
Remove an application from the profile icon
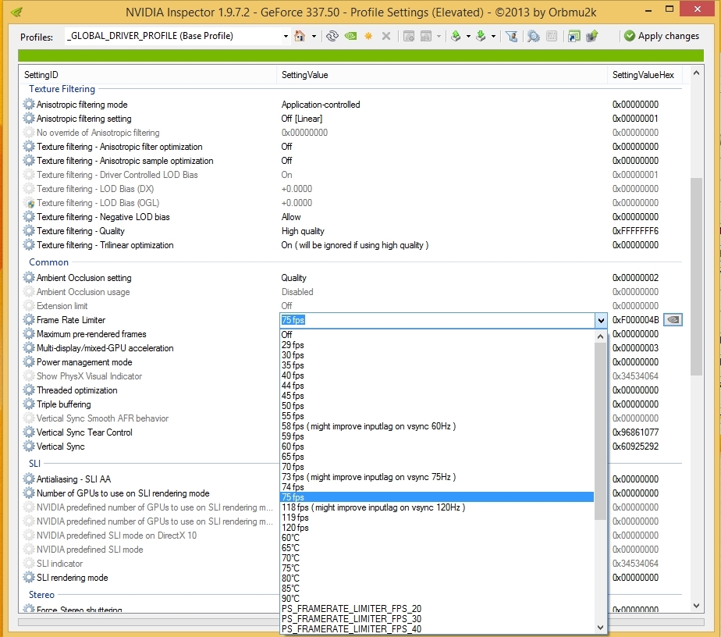(x=426, y=36)
